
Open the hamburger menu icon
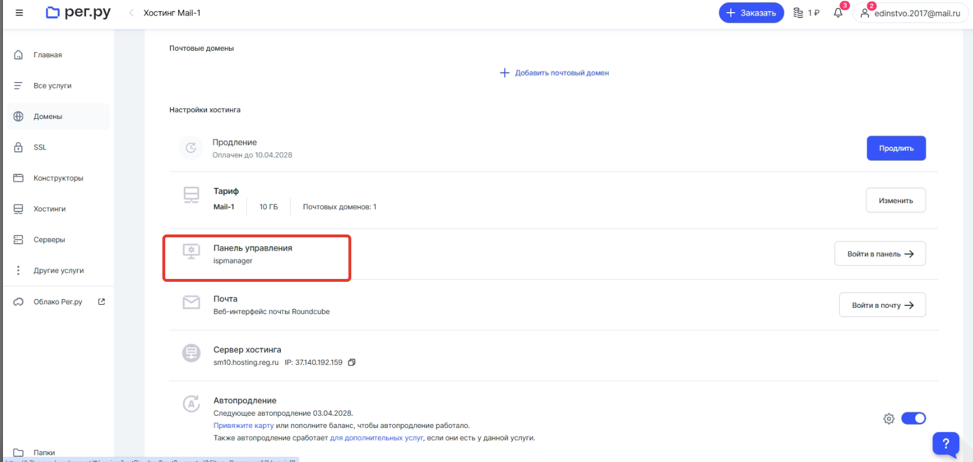(x=19, y=13)
